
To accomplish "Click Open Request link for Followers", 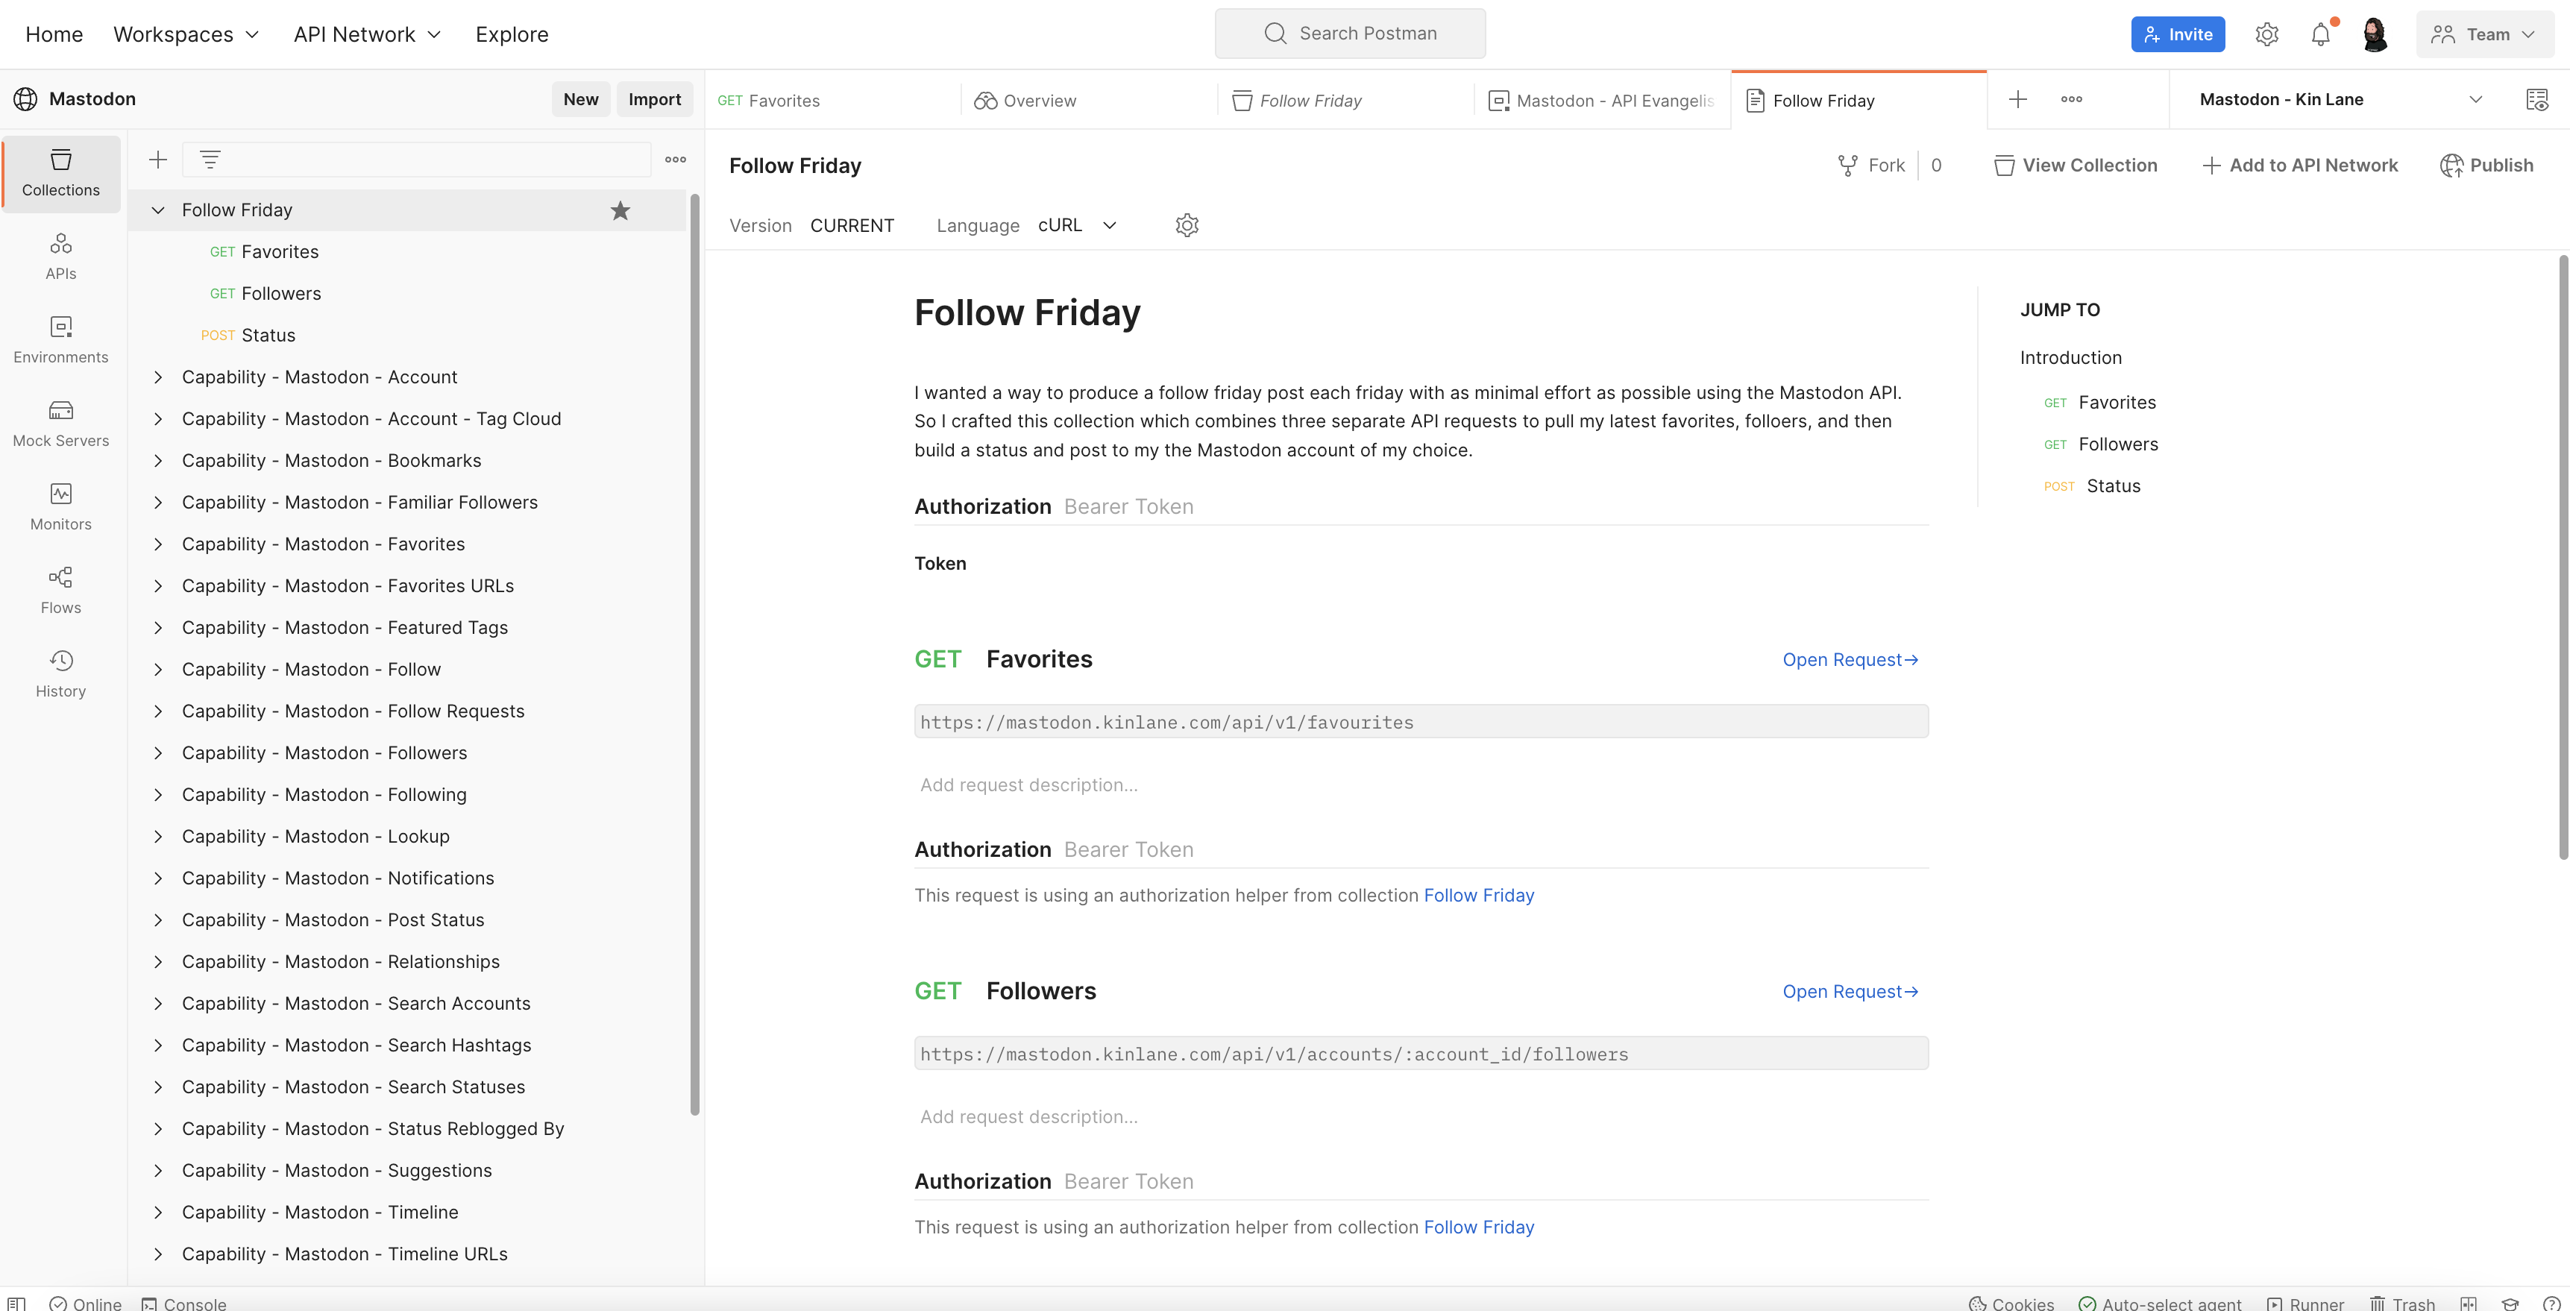I will [x=1850, y=992].
